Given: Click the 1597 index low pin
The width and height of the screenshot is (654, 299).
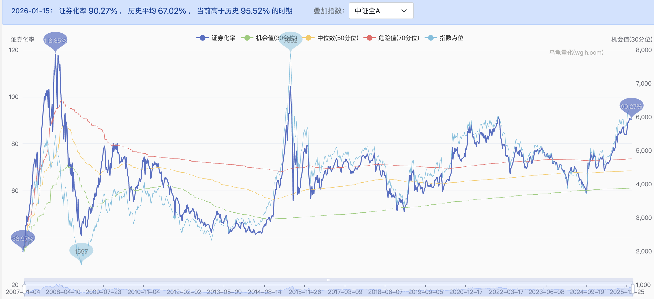Looking at the screenshot, I should click(x=81, y=251).
